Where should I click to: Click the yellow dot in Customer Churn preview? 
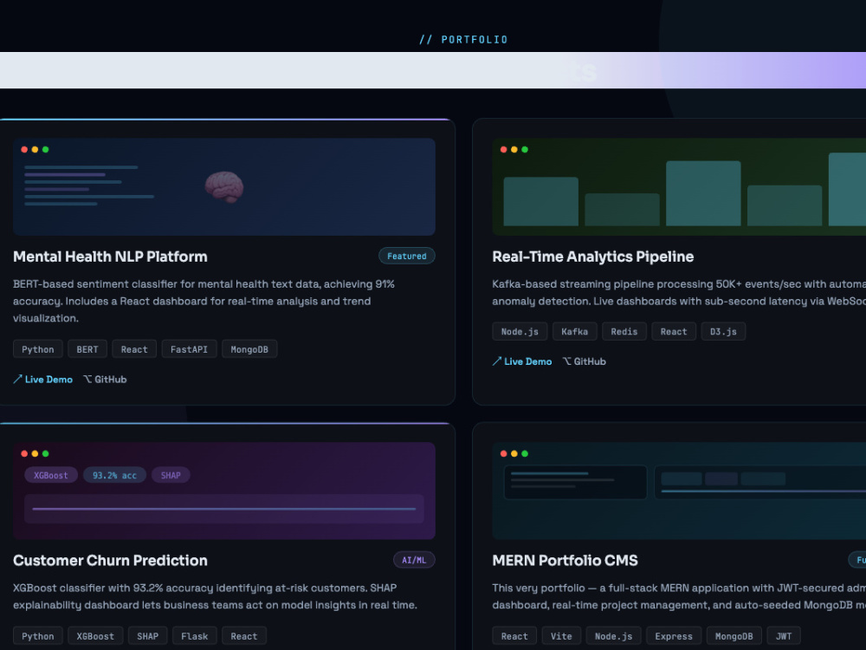(35, 453)
